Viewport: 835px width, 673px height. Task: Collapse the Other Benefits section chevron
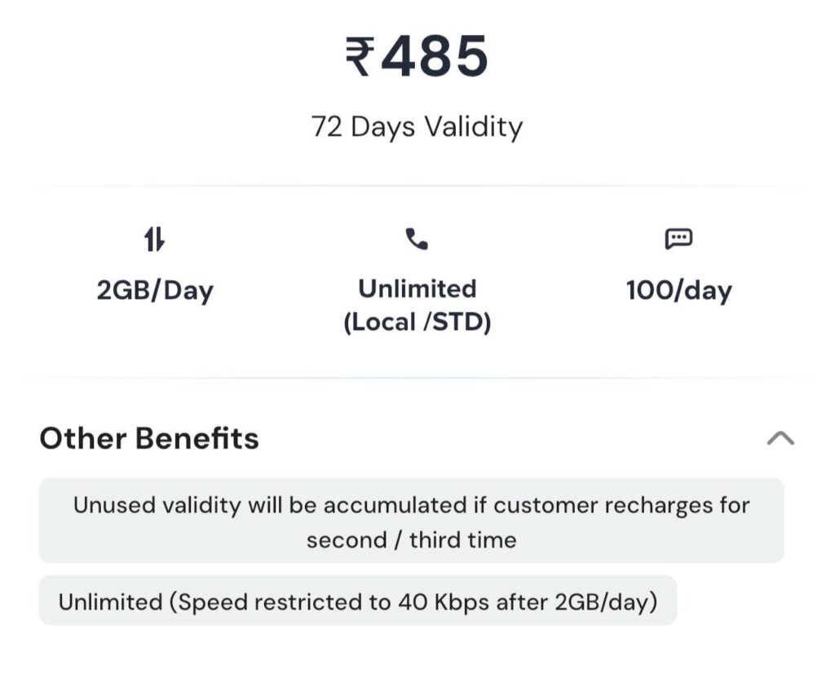point(780,438)
